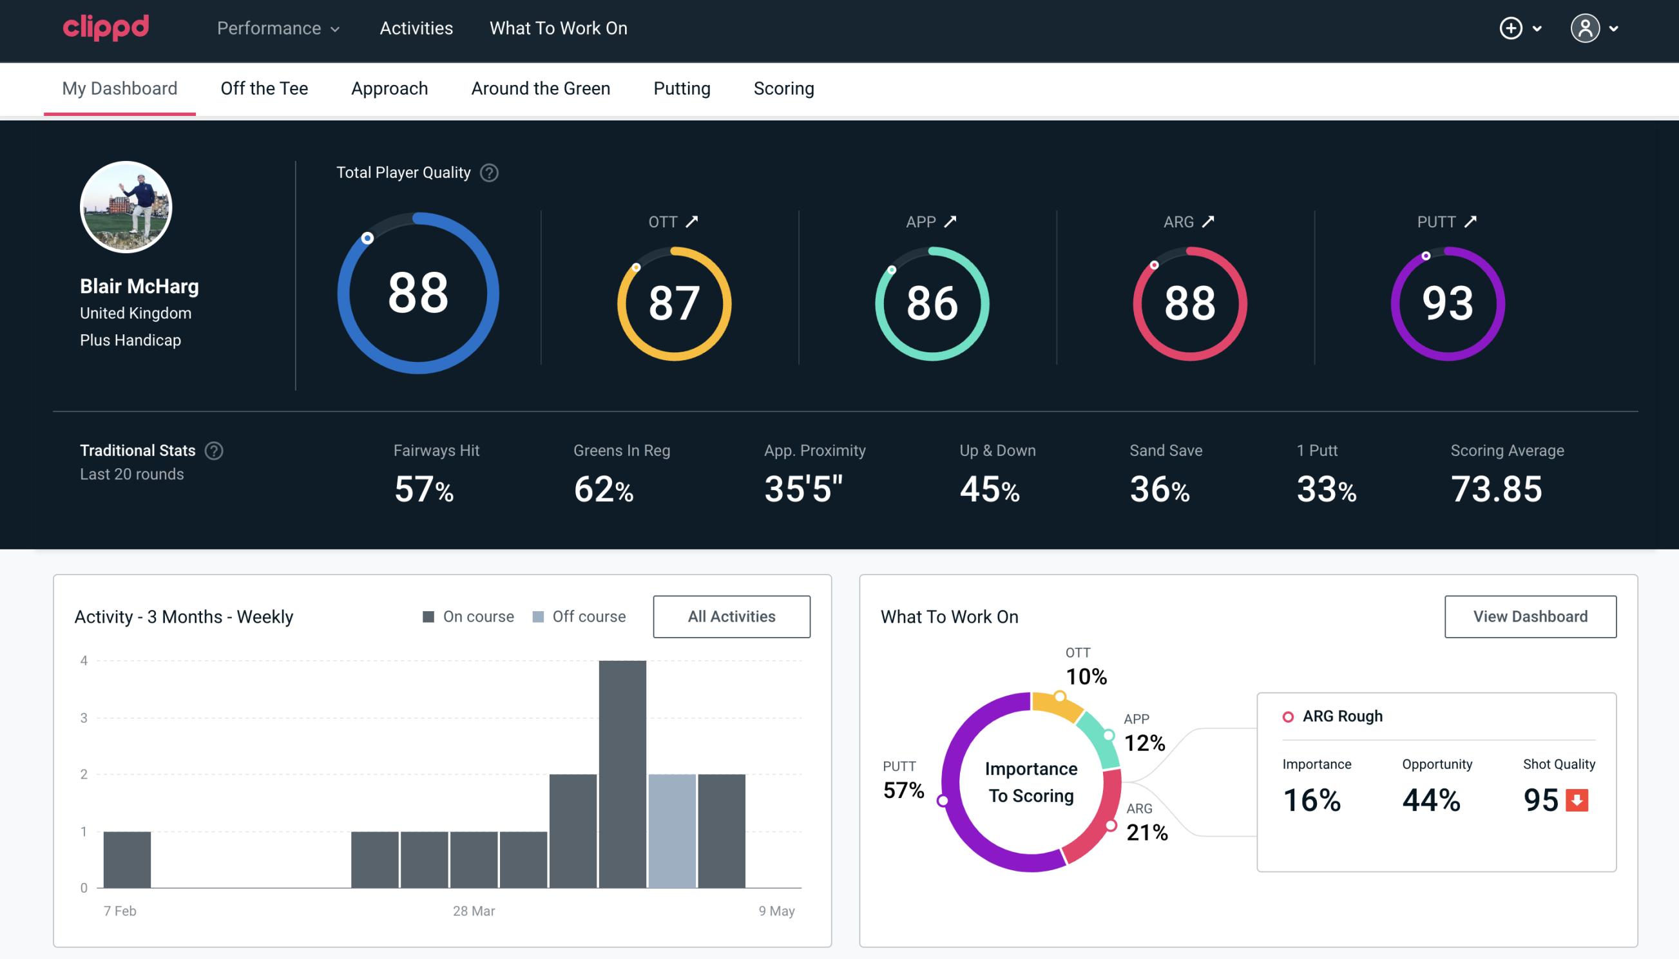Select the Around the Green menu item
Image resolution: width=1679 pixels, height=959 pixels.
pos(541,88)
